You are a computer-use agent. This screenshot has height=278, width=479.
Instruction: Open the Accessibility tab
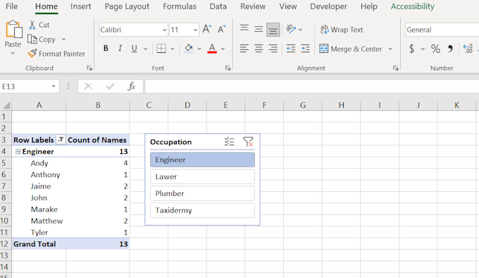(412, 6)
